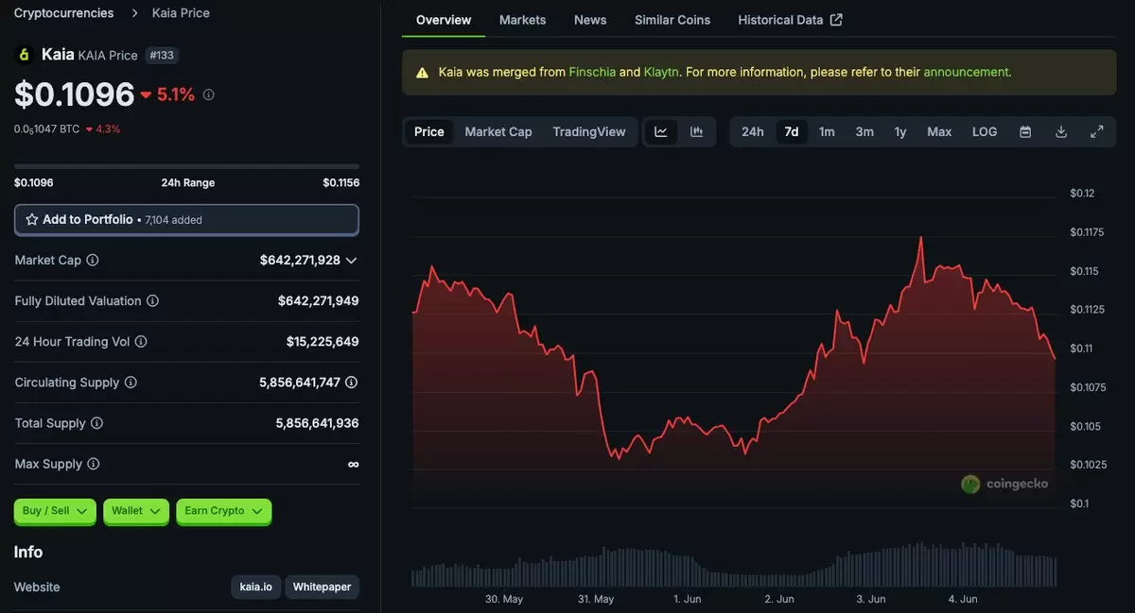Click the red 4.3% BTC change
Image resolution: width=1135 pixels, height=613 pixels.
tap(103, 128)
